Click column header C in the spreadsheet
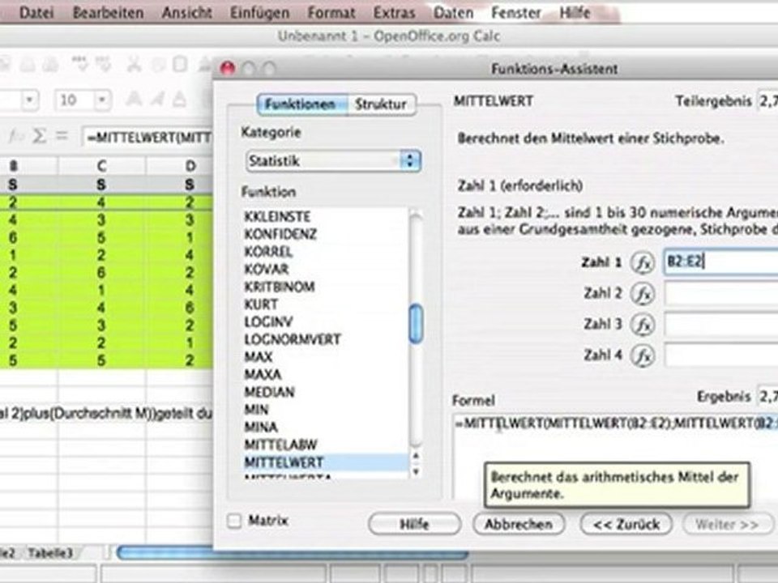778x583 pixels. click(102, 165)
